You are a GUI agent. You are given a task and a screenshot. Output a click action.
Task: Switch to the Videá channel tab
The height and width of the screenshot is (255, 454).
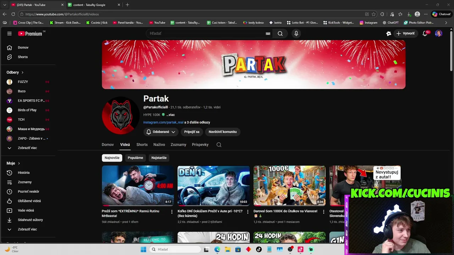(x=125, y=145)
